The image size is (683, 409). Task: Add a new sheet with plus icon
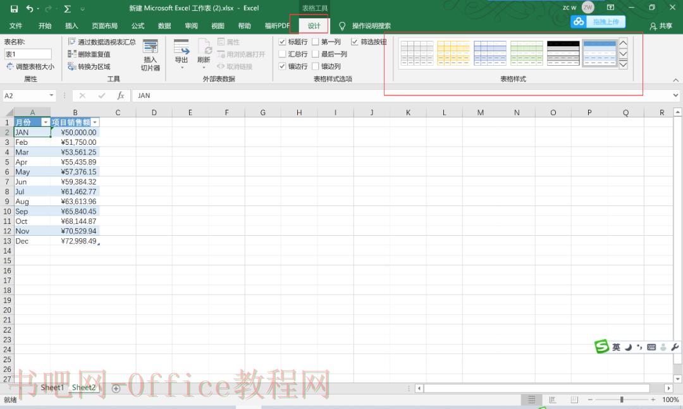(116, 389)
